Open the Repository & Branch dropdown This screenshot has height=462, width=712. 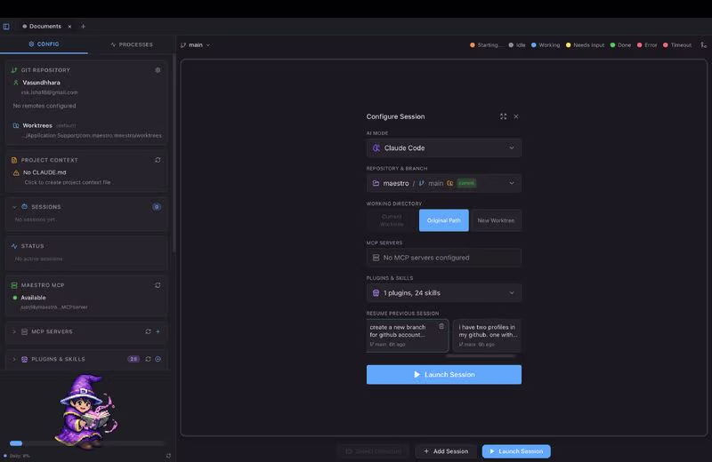[443, 183]
